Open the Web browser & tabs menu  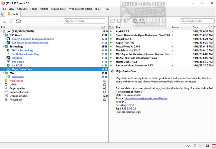tap(80, 9)
